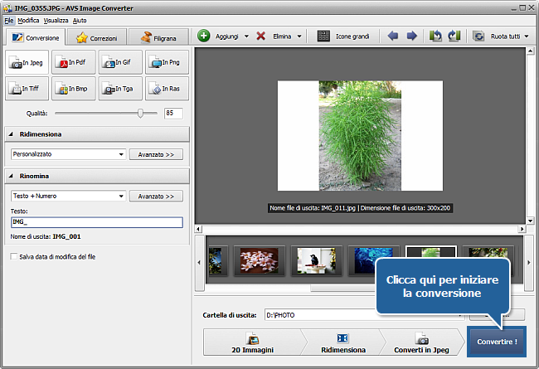Choose In Tiff output format
The width and height of the screenshot is (539, 369).
pos(27,88)
